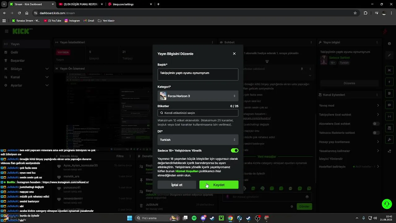Click İzleyici Yönlendir option
This screenshot has width=396, height=223.
[331, 159]
